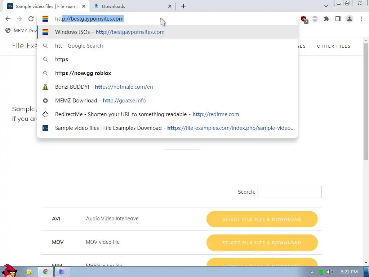Click the 'MOV video file' description
The height and width of the screenshot is (277, 369).
click(x=103, y=242)
